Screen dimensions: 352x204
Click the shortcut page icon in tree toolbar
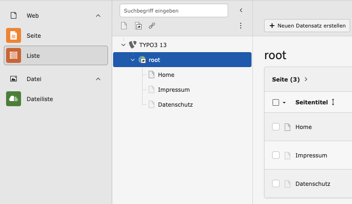(x=138, y=26)
